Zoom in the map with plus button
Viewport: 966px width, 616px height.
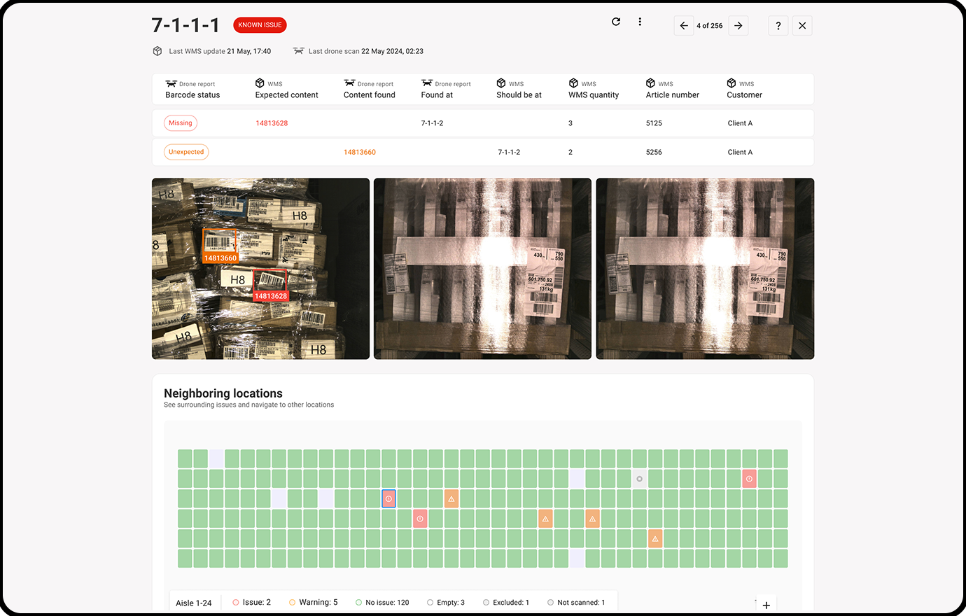pyautogui.click(x=766, y=605)
